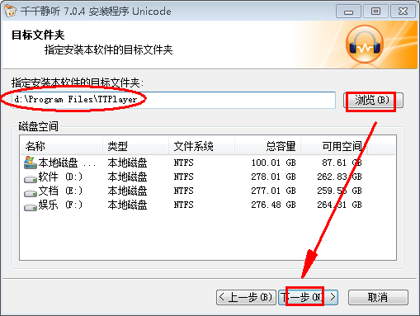Image resolution: width=420 pixels, height=316 pixels.
Task: Click the 262.83 GB free space cell
Action: click(339, 177)
